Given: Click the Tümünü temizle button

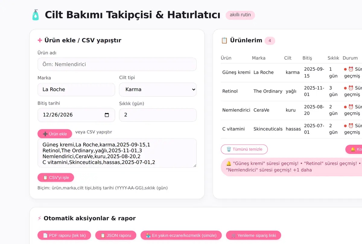Looking at the screenshot, I should [x=244, y=149].
